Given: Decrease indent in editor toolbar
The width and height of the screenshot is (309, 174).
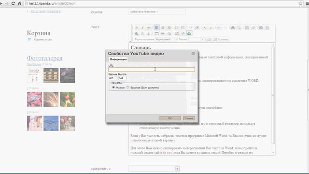Looking at the screenshot, I should coord(191,28).
